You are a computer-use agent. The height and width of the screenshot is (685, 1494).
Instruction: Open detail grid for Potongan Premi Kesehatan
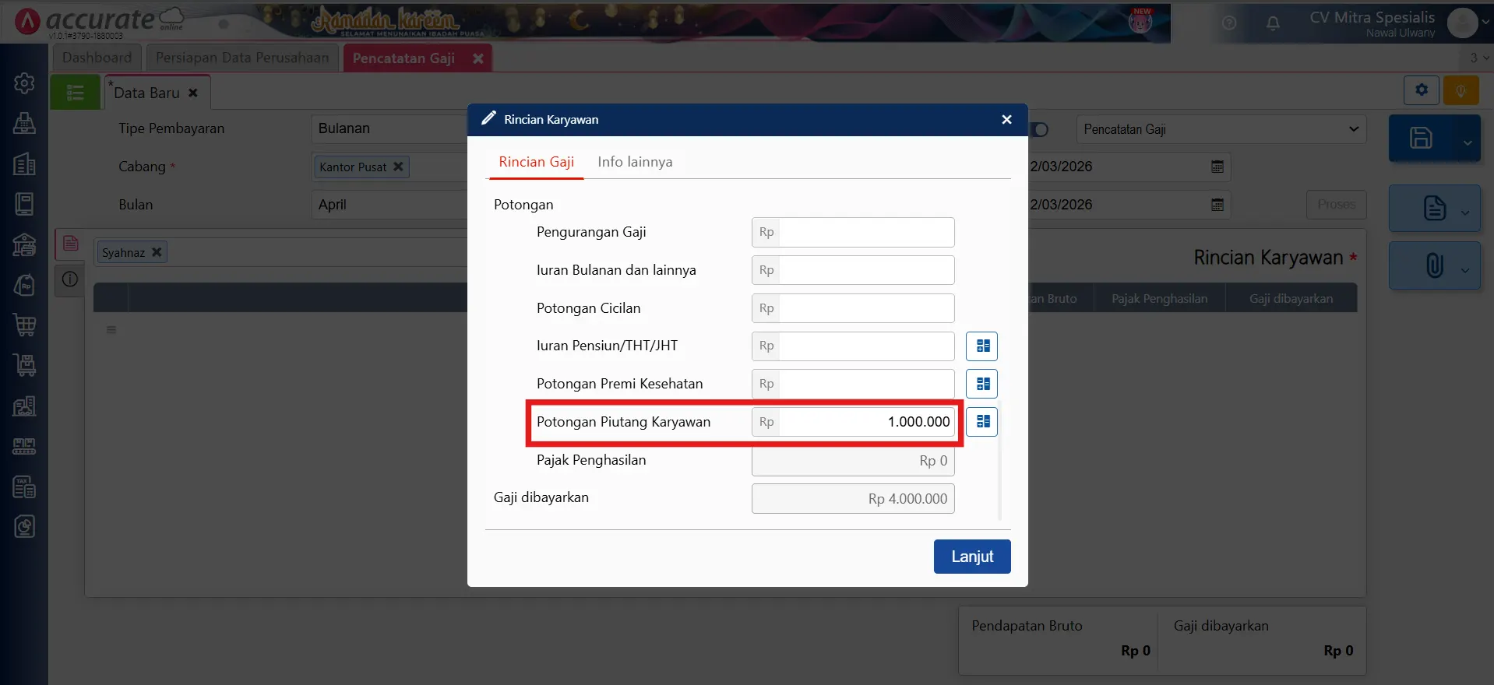[981, 384]
